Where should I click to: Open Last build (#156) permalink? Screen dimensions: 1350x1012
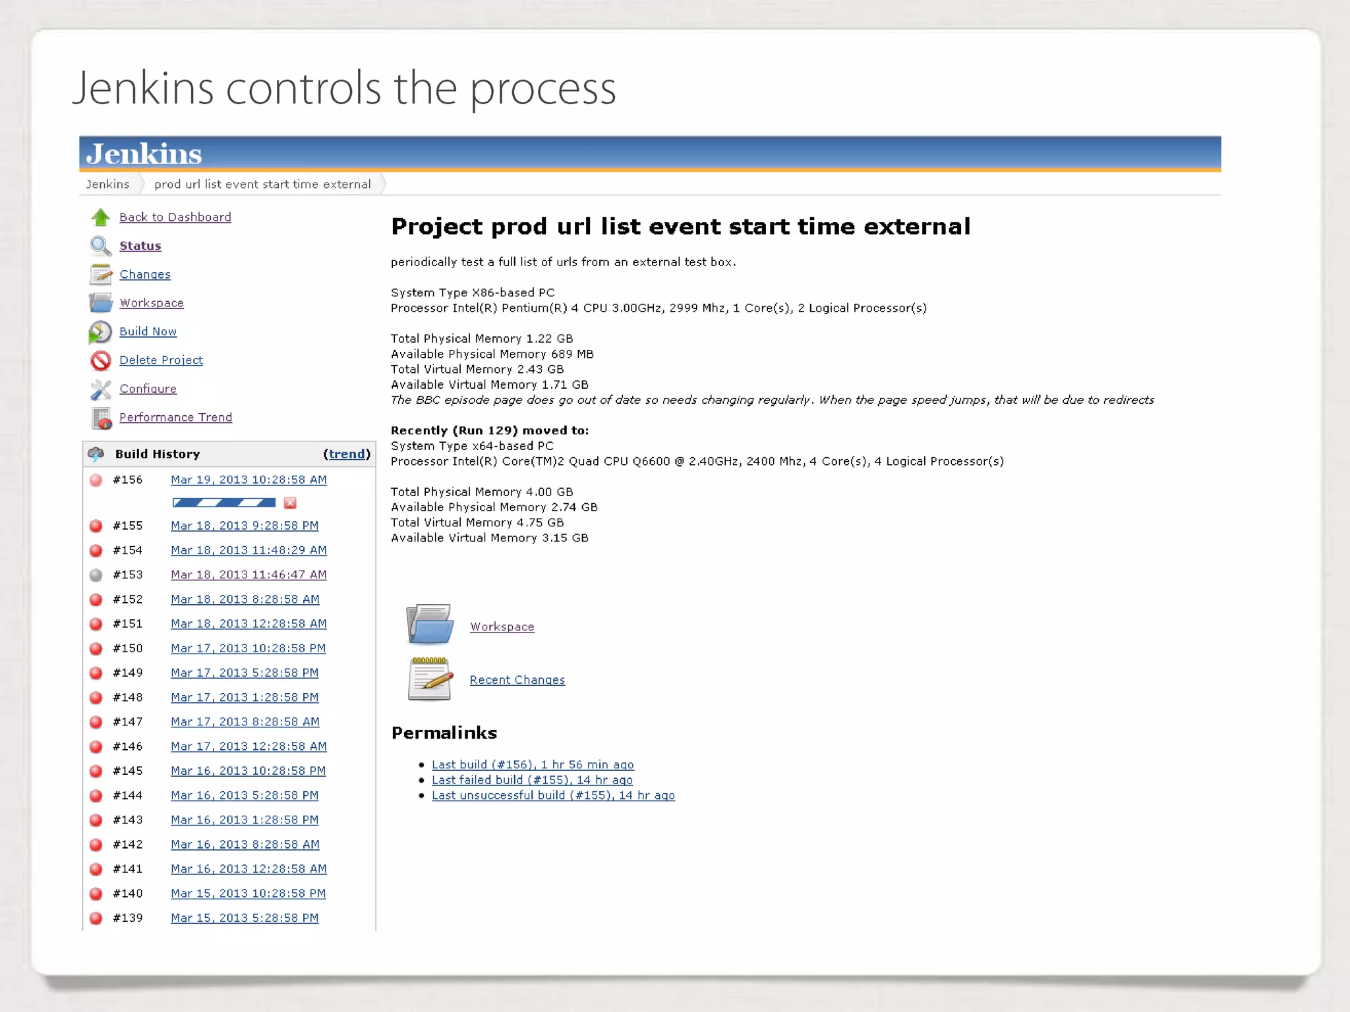533,764
